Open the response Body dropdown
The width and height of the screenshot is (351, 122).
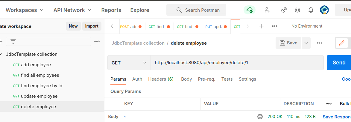tap(118, 117)
